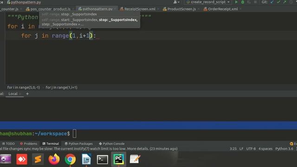Screen dimensions: 297x167
Task: Update project with Git blue arrow
Action: (272, 2)
